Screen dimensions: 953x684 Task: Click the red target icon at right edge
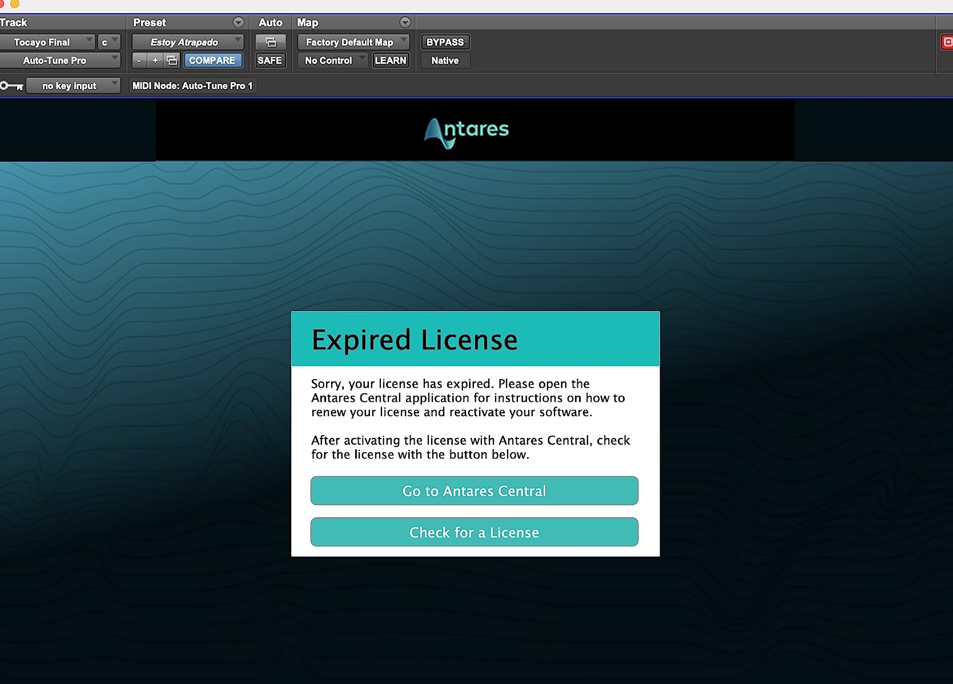click(x=947, y=42)
